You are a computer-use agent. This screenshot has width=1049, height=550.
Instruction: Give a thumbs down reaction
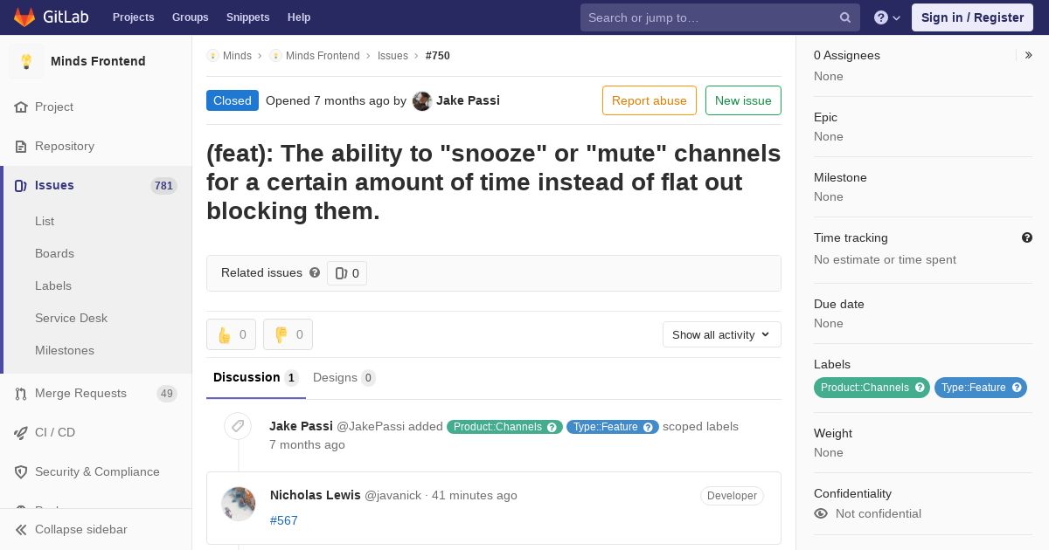point(288,334)
